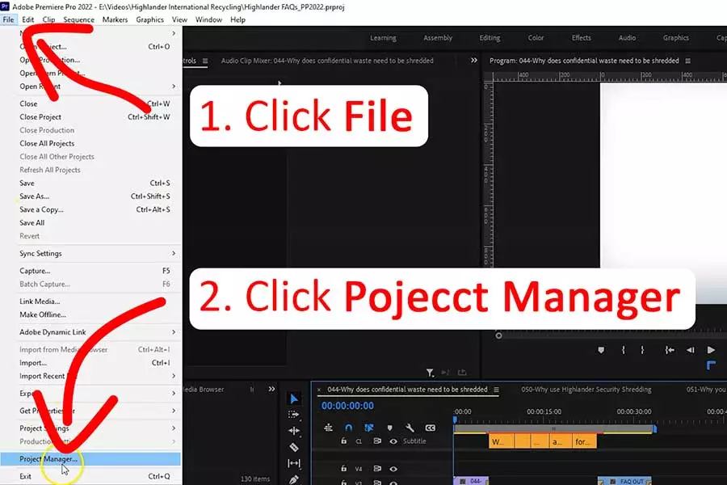Viewport: 727px width, 485px height.
Task: Open the Program monitor panel menu
Action: 688,61
